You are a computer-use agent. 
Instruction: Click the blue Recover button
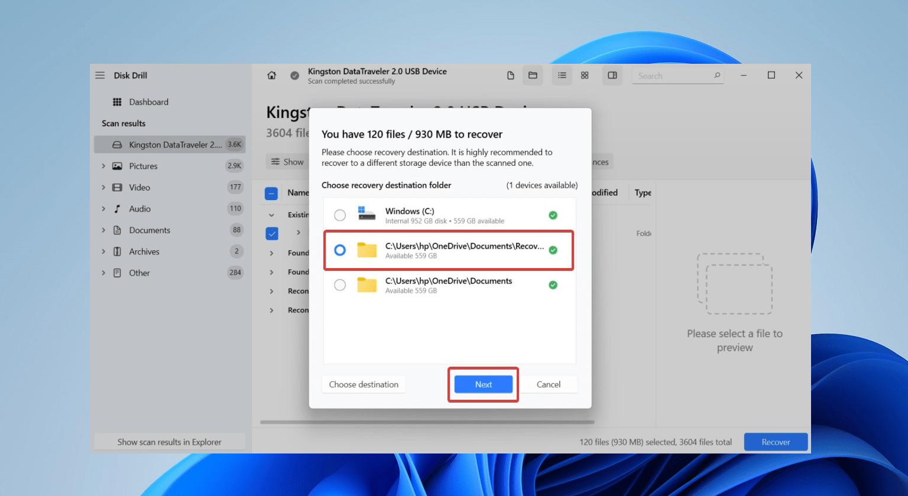[776, 442]
